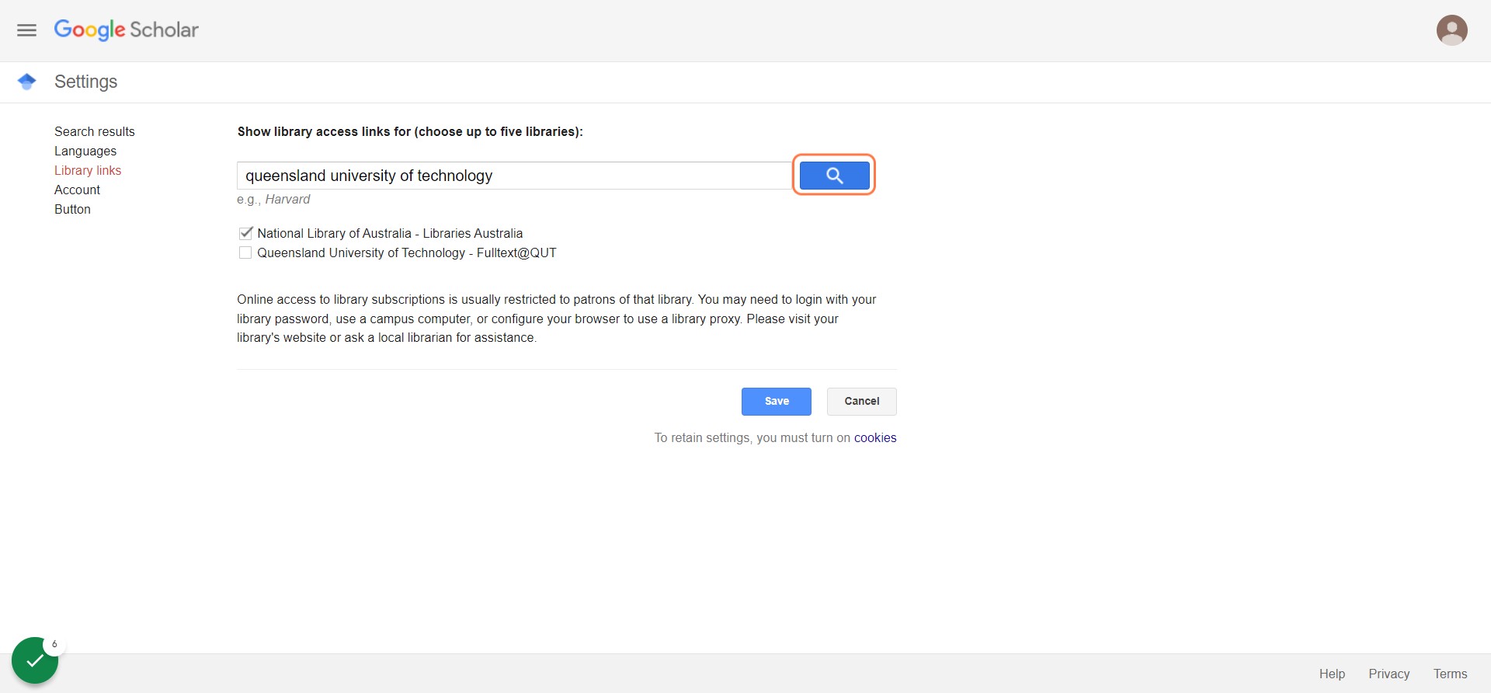Open Search results settings section
The height and width of the screenshot is (693, 1491).
tap(95, 131)
